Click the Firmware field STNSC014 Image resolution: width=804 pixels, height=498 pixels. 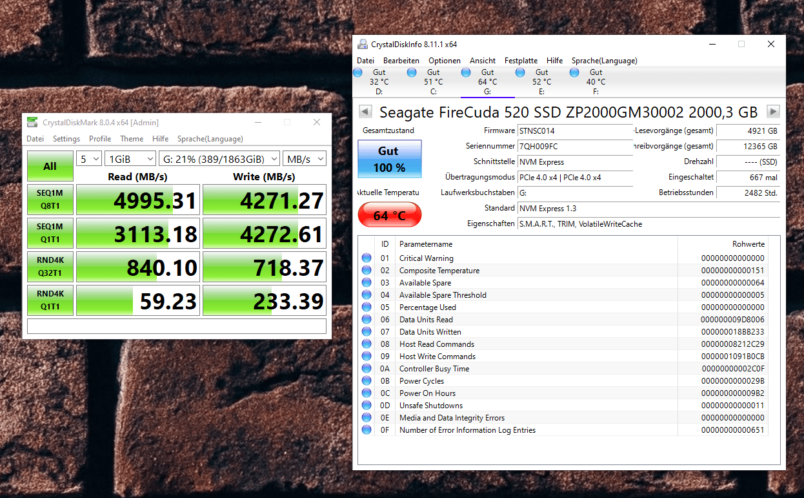coord(576,131)
